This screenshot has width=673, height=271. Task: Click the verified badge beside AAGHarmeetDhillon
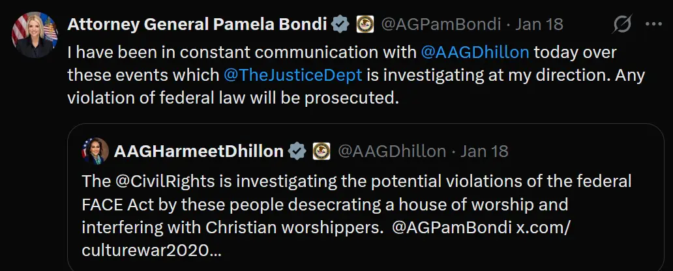pos(297,151)
